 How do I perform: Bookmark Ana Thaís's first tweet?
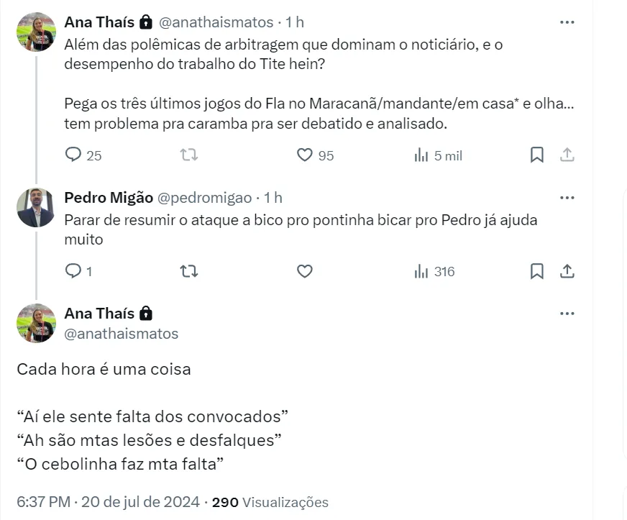click(536, 155)
